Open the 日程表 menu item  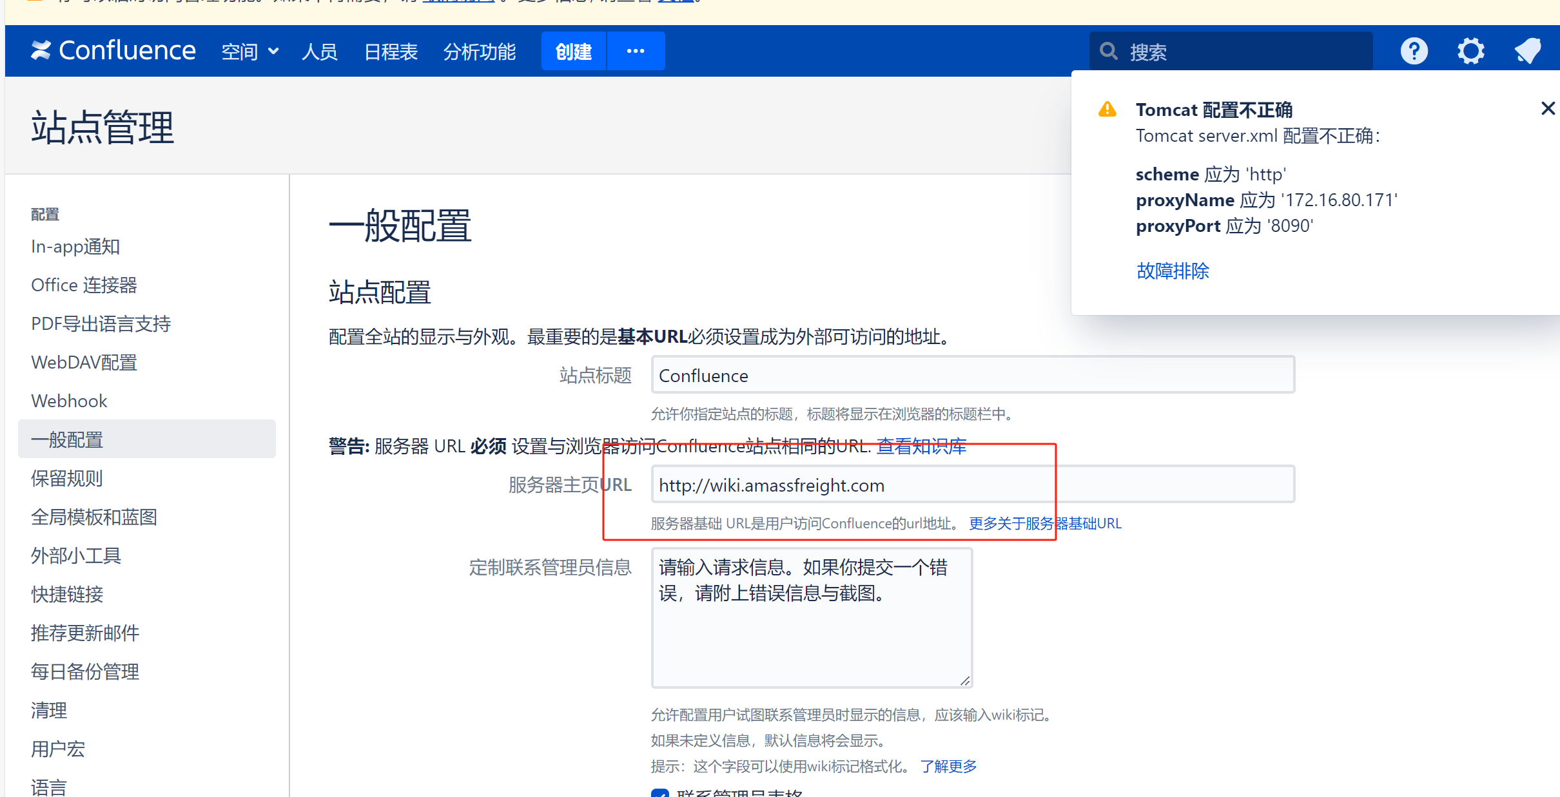coord(391,52)
